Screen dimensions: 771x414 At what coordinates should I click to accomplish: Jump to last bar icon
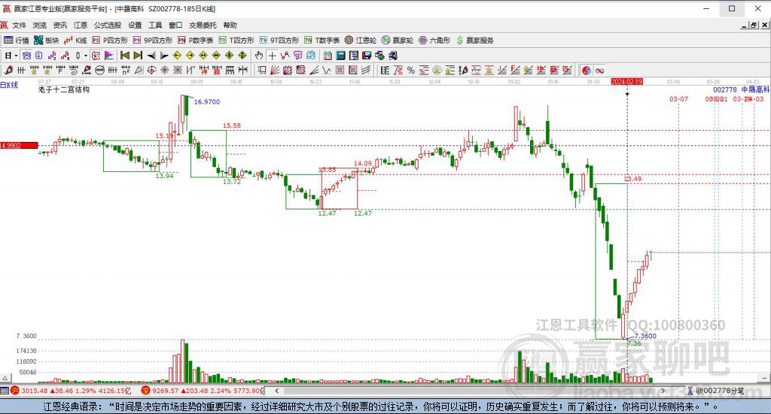pyautogui.click(x=139, y=56)
